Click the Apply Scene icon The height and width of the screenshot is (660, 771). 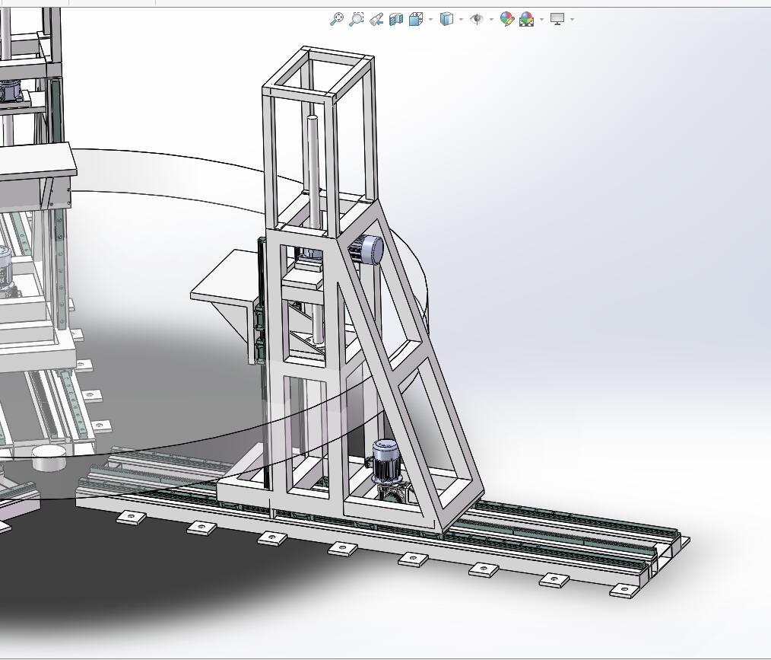(x=527, y=19)
